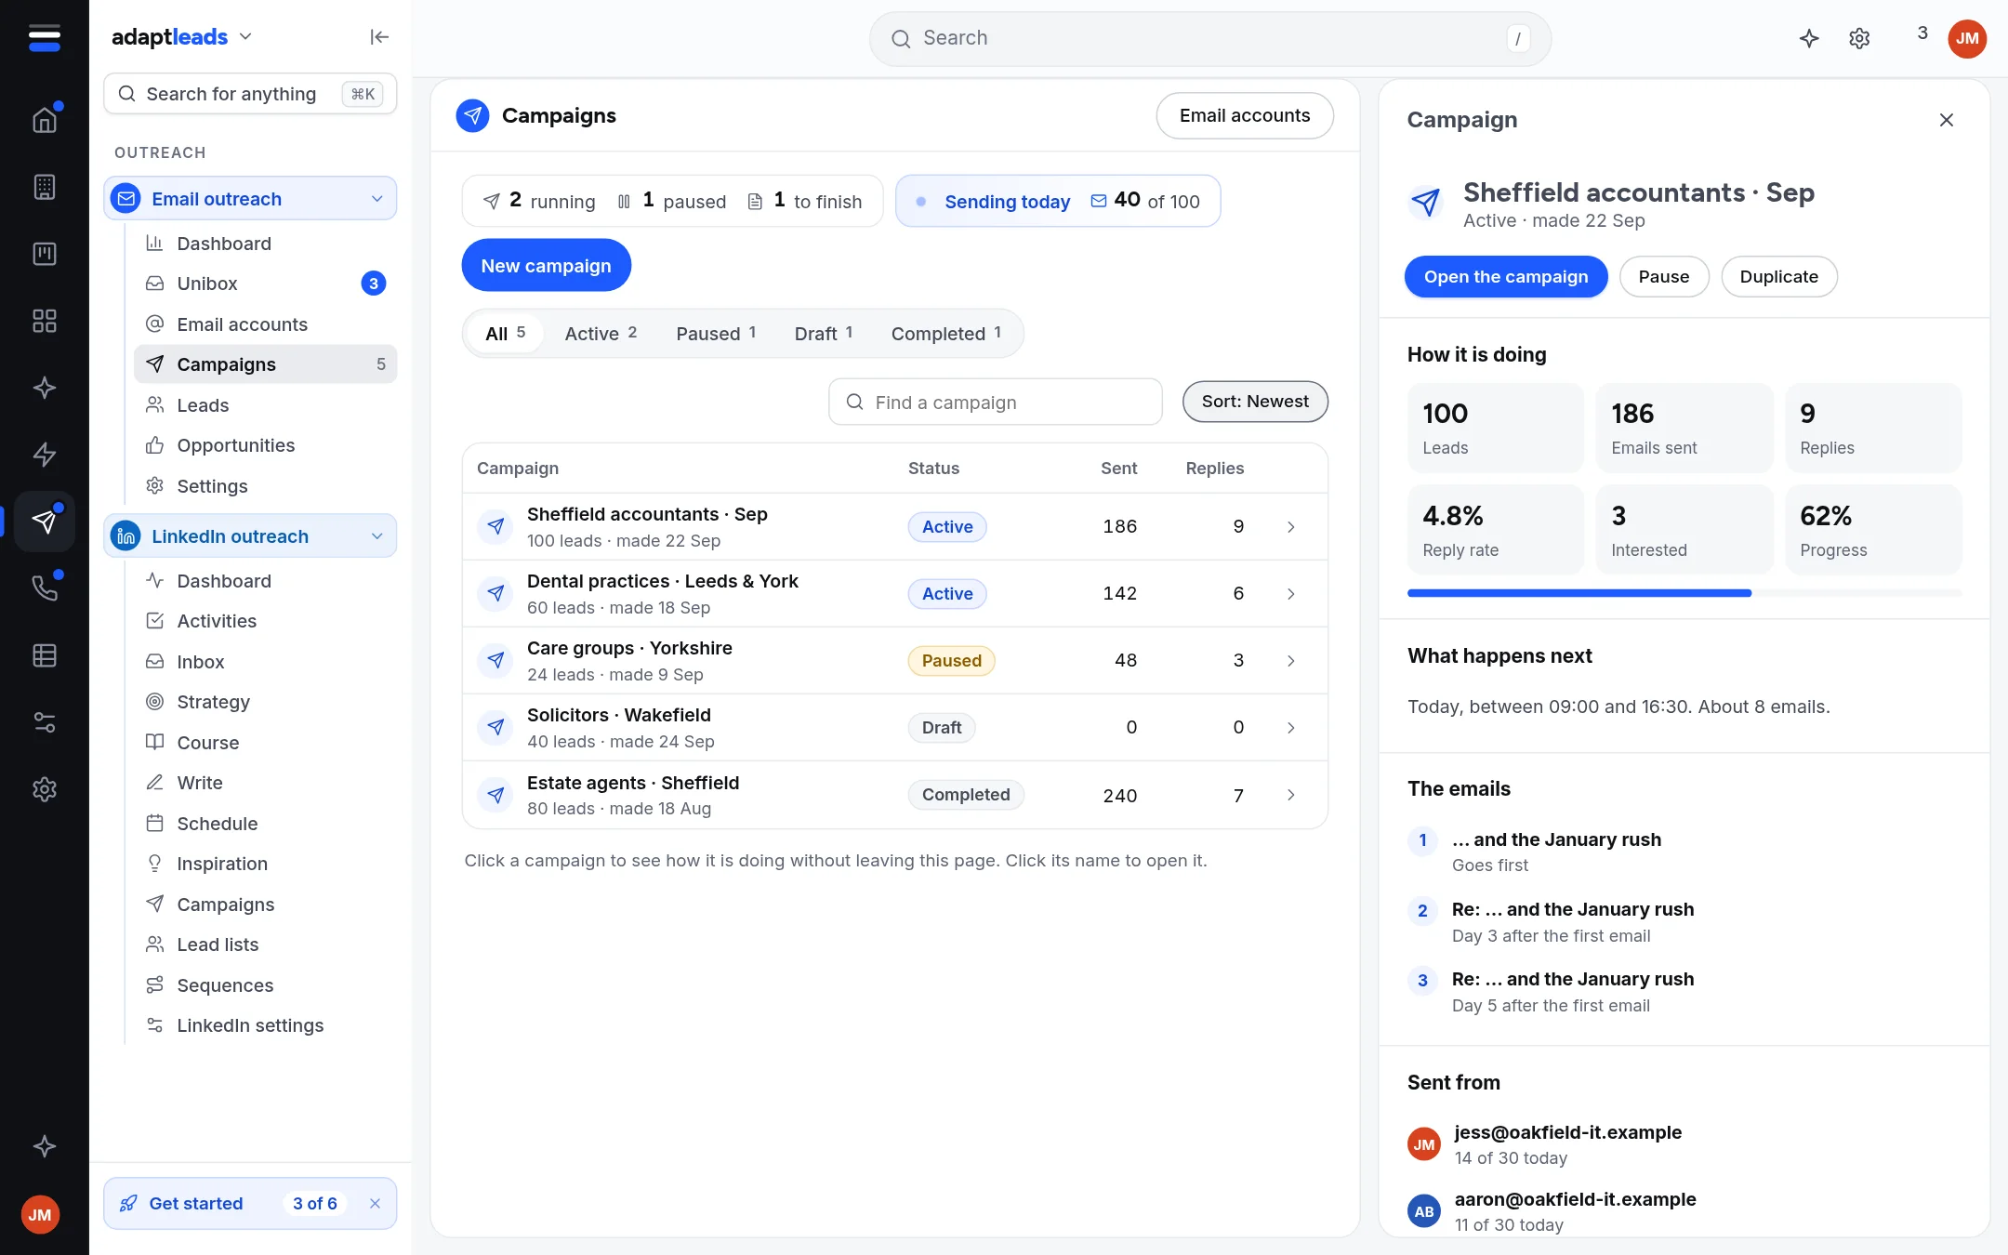Open the Estate agents · Sheffield campaign
The height and width of the screenshot is (1255, 2008).
(x=632, y=783)
